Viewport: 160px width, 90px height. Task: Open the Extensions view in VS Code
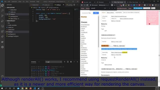coord(2,31)
